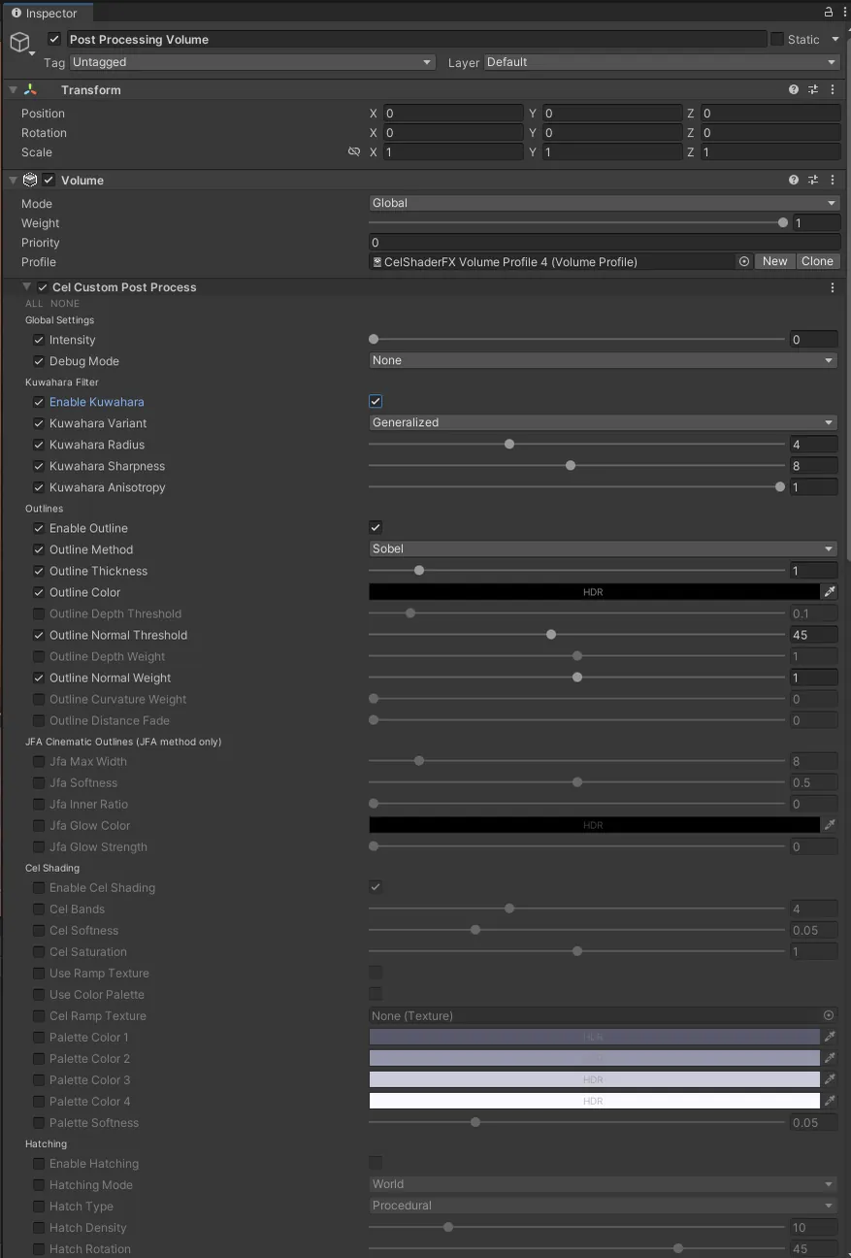Click NONE to disable all overrides

65,304
